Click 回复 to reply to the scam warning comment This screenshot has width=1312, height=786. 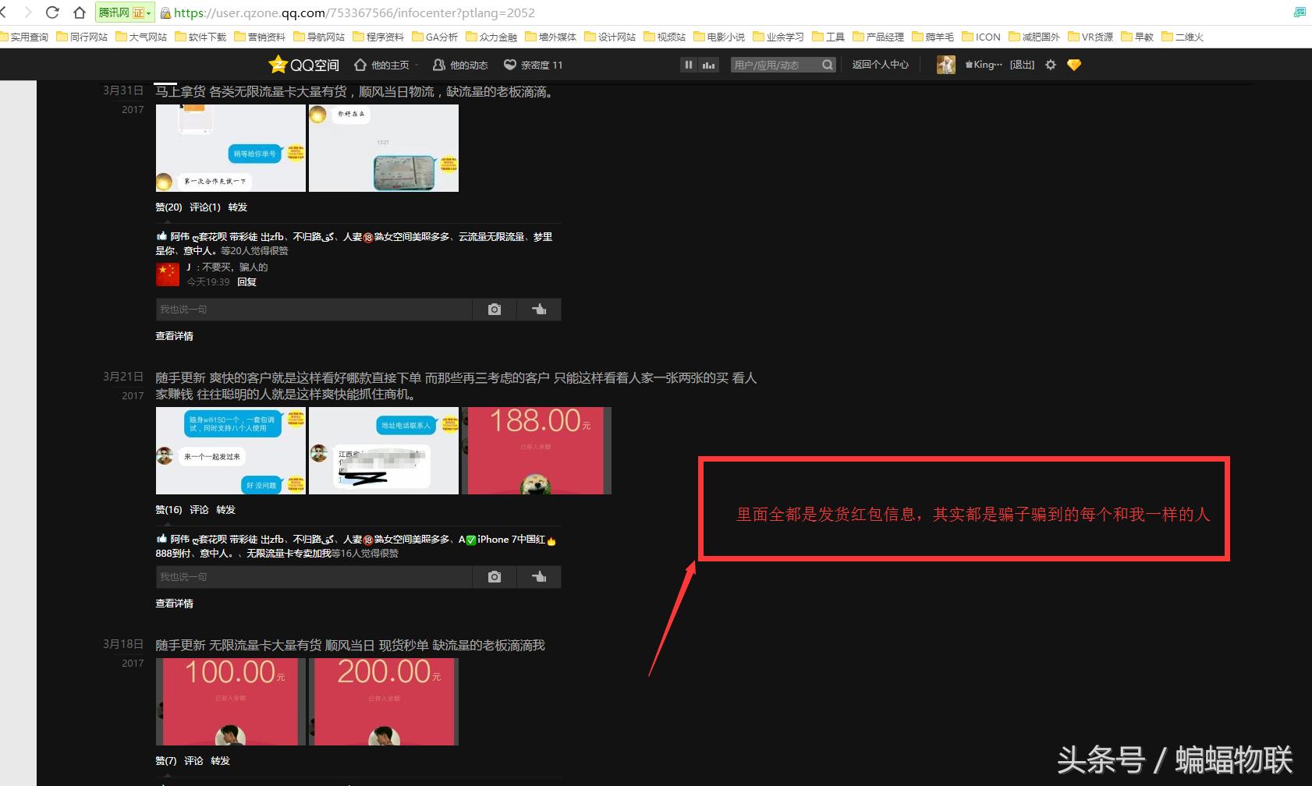pyautogui.click(x=246, y=281)
